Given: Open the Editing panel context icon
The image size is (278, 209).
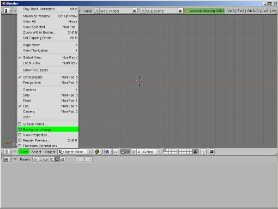Looking at the screenshot, I should coord(57,159).
